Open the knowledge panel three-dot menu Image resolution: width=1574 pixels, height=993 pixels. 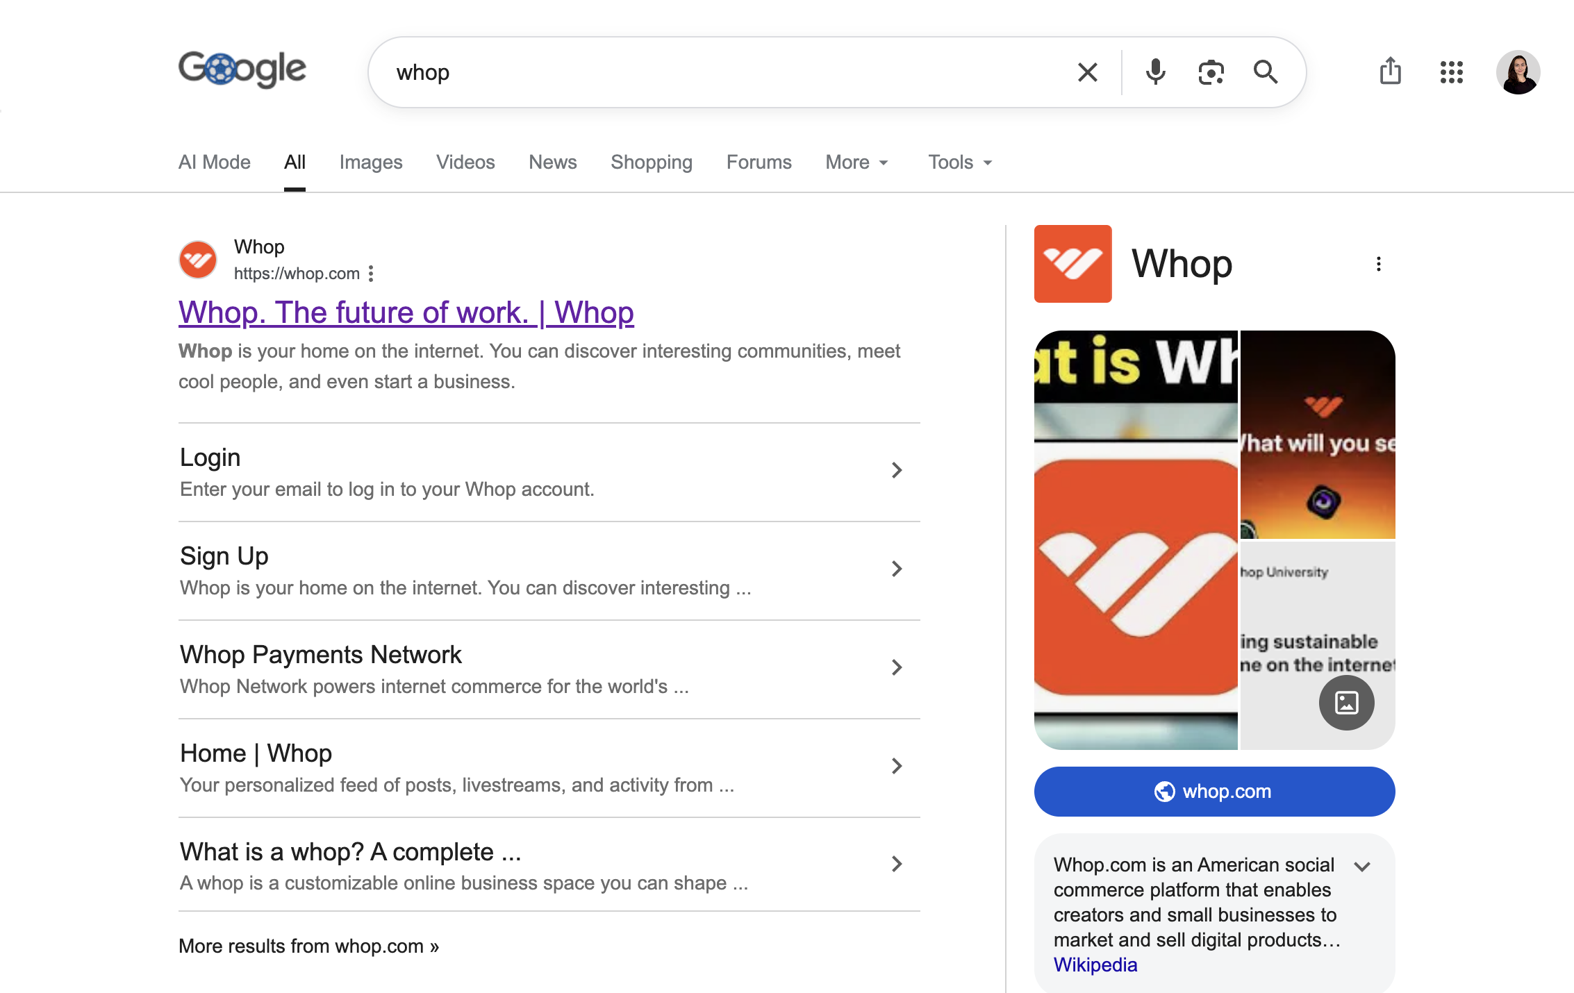click(1378, 264)
